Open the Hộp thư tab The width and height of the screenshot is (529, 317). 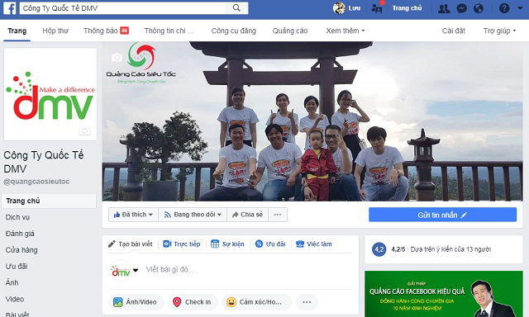55,31
